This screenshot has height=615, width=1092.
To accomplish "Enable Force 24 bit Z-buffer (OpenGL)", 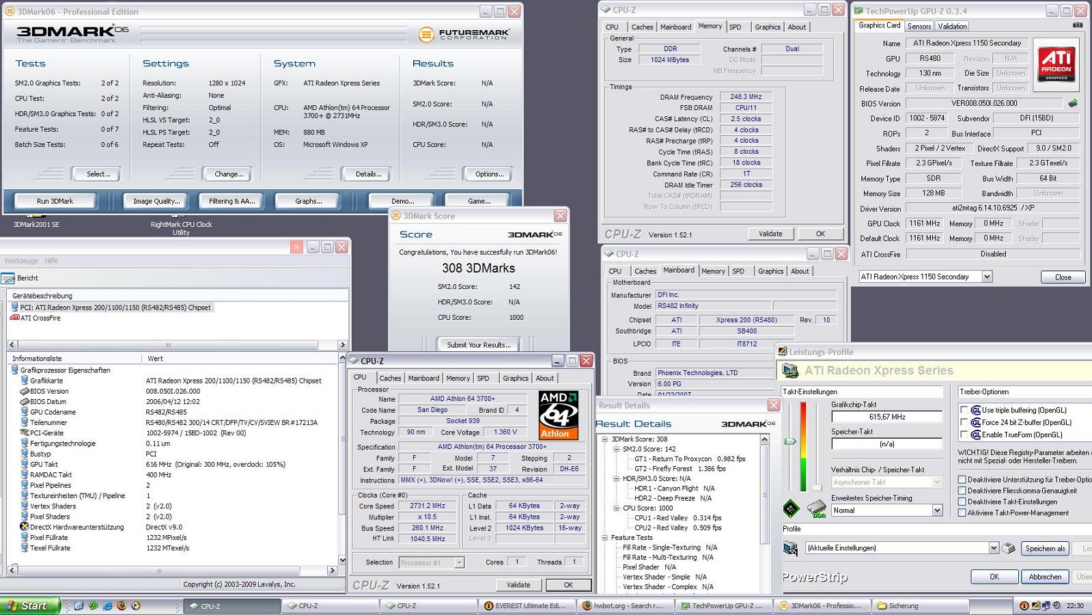I will 964,422.
